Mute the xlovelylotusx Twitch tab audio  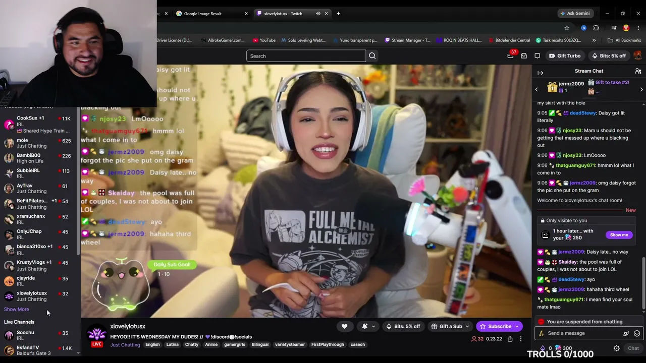tap(318, 14)
